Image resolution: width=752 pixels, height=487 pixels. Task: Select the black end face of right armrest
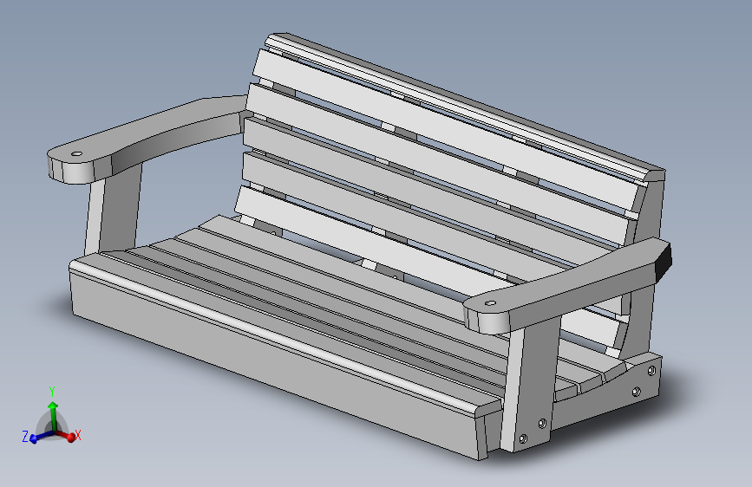[x=663, y=261]
